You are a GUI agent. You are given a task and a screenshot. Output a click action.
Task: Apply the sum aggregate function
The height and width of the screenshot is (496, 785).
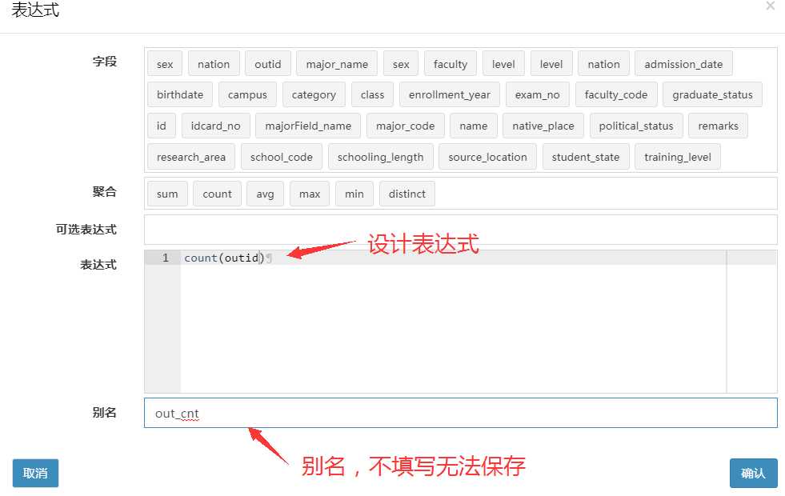(167, 194)
